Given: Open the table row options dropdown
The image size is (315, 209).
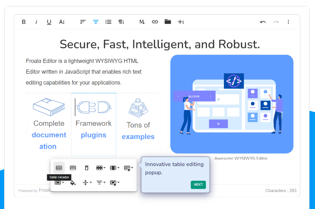Looking at the screenshot, I should [101, 168].
